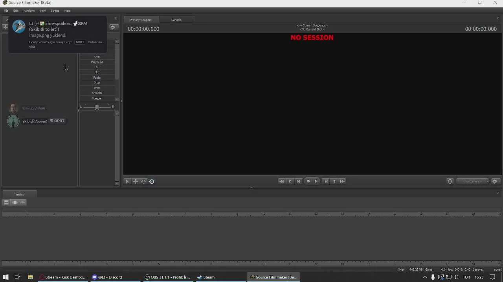Open the Edit menu
Screen dimensions: 503x282
[16, 11]
